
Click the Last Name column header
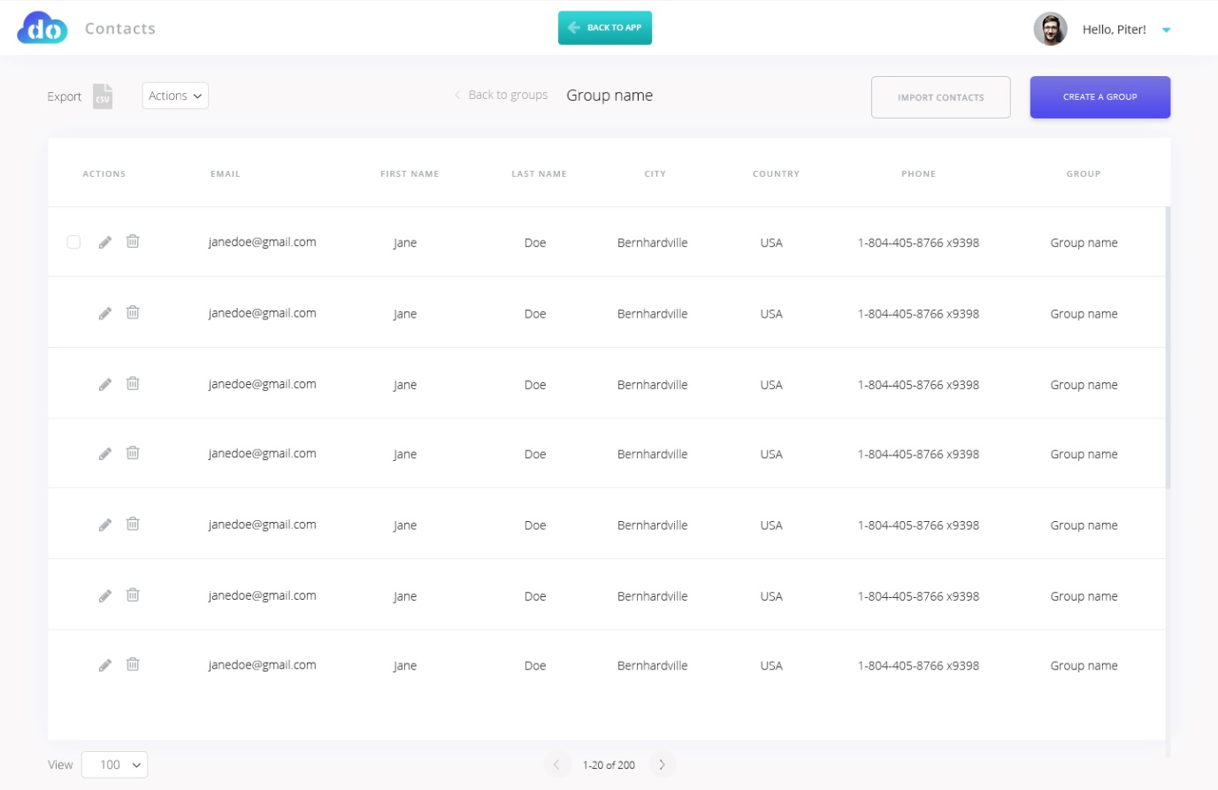(539, 173)
